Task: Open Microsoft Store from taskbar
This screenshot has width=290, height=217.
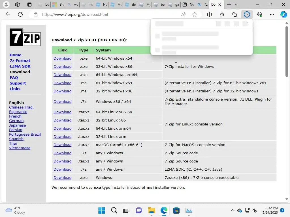Action: coord(176,210)
